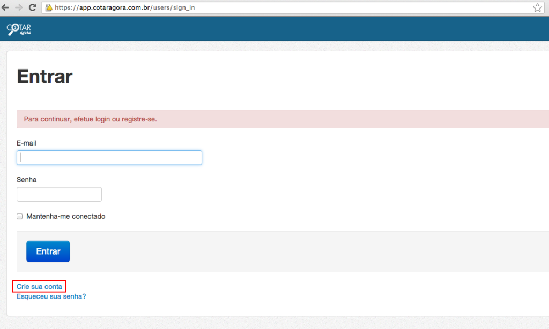Click "Esqueceu sua senha?" link
Image resolution: width=549 pixels, height=329 pixels.
50,296
